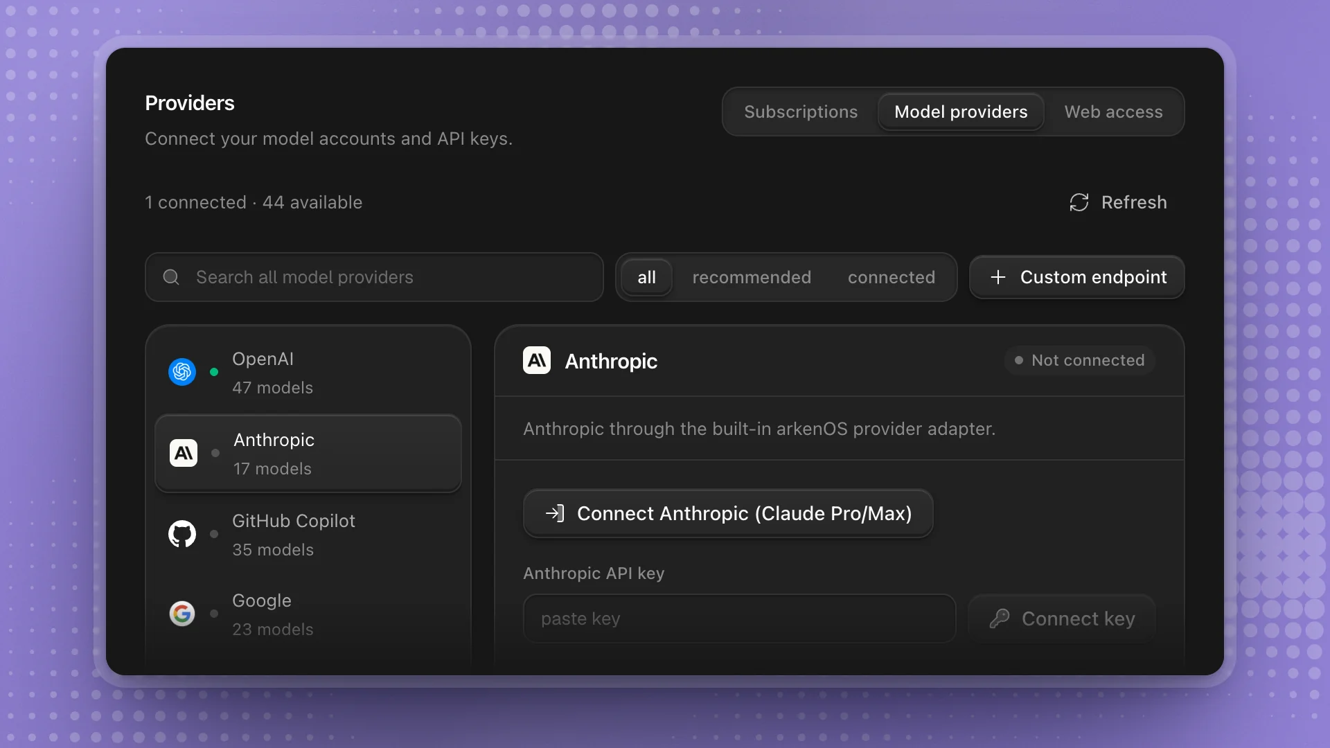
Task: Click the sign-in arrow icon on Connect Anthropic
Action: 555,513
